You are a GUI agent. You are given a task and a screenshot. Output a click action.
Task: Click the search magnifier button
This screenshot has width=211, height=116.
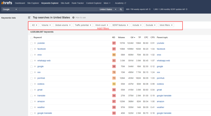[x=121, y=9]
